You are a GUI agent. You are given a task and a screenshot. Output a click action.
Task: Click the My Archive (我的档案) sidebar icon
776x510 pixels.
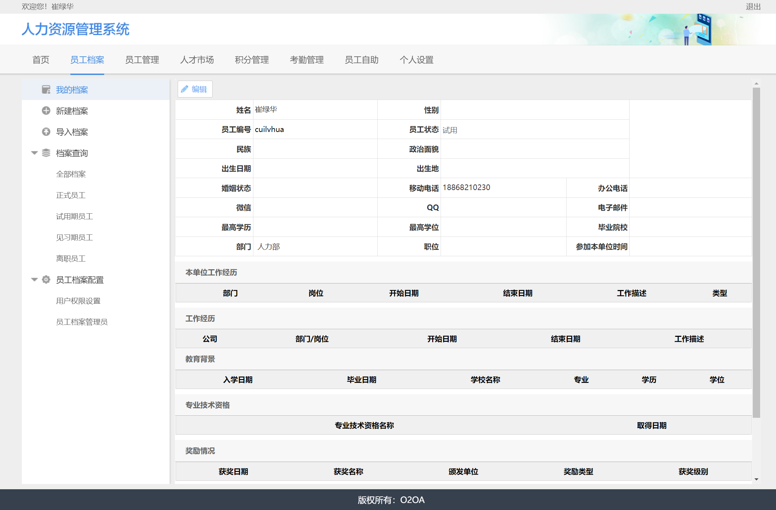tap(46, 89)
